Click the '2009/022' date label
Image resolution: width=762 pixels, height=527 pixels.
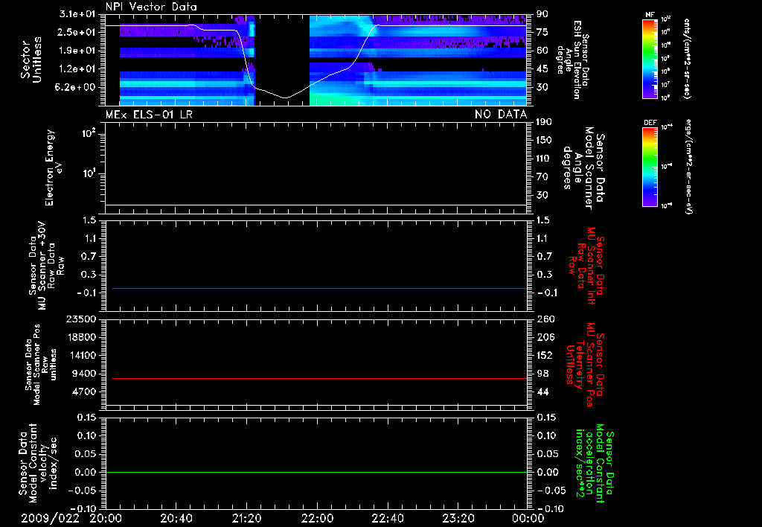[50, 518]
